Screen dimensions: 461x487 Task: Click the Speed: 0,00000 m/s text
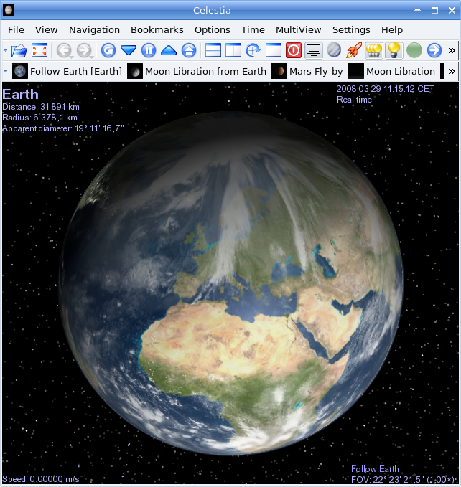[41, 479]
